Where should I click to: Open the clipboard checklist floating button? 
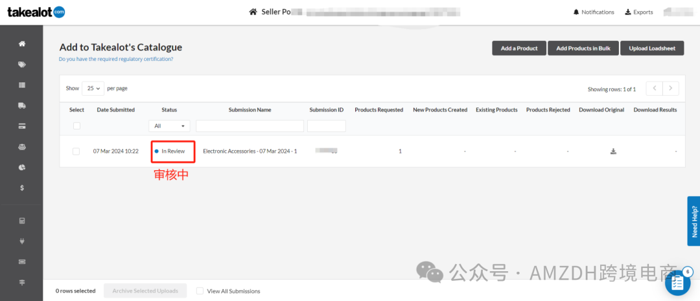[677, 282]
